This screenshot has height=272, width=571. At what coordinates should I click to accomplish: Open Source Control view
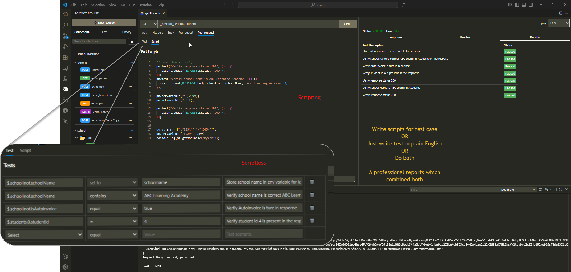65,36
